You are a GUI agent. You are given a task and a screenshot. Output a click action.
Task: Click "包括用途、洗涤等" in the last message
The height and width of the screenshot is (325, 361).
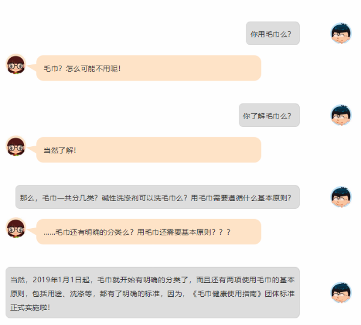pos(64,294)
